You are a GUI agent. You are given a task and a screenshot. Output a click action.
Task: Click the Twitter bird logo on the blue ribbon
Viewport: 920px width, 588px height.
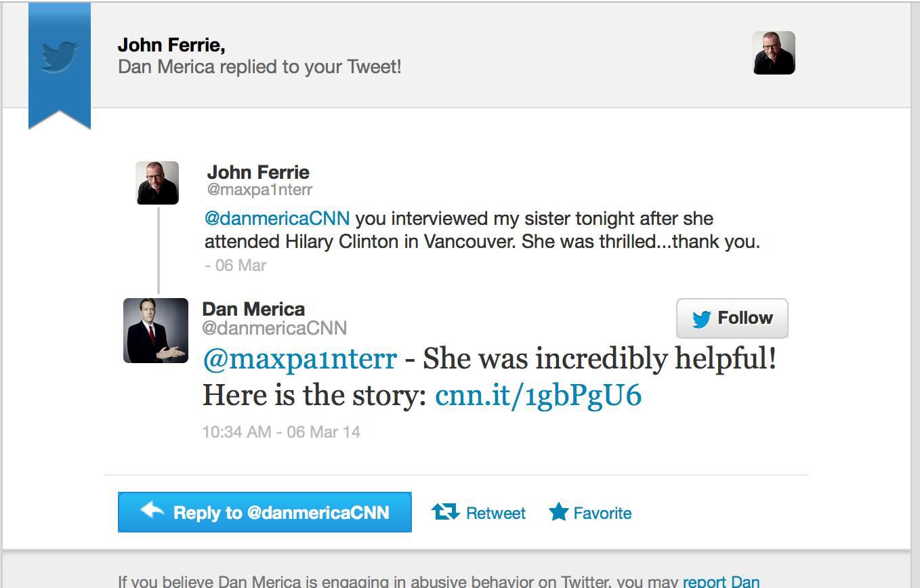[x=60, y=56]
